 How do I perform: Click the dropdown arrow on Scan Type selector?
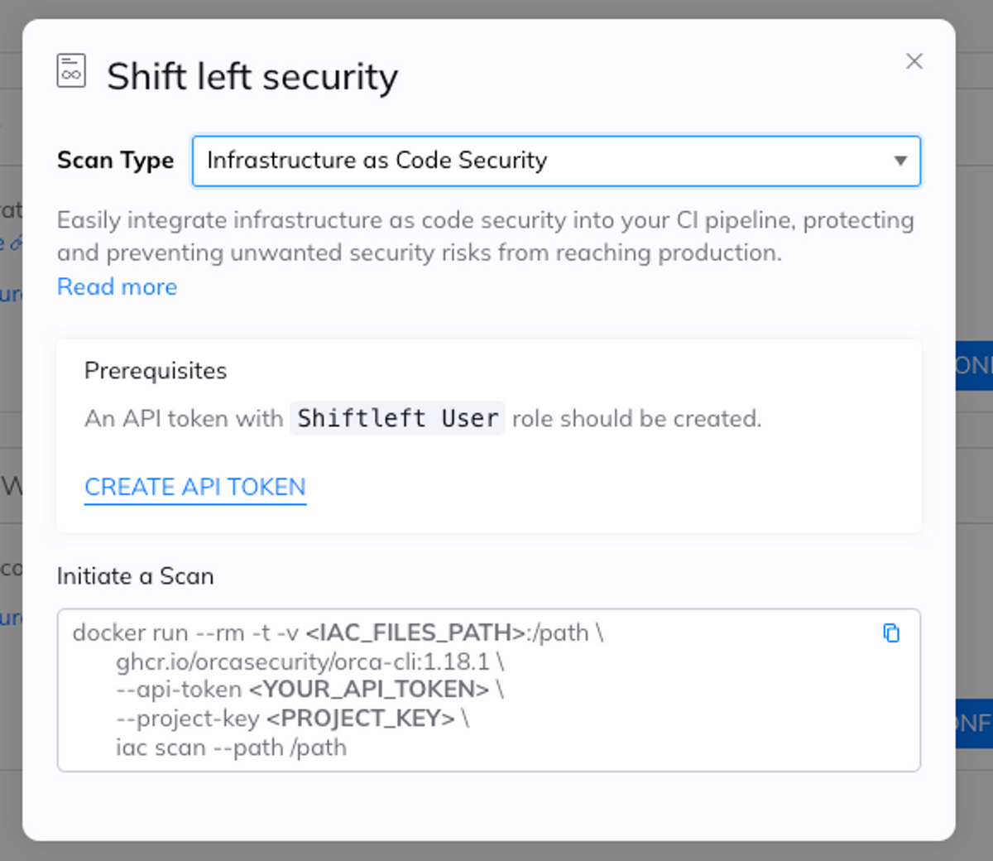[900, 161]
